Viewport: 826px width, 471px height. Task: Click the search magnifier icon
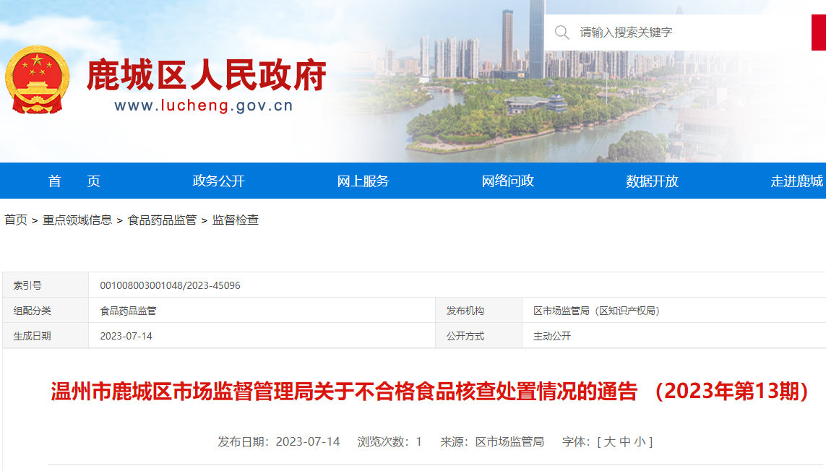pyautogui.click(x=562, y=33)
